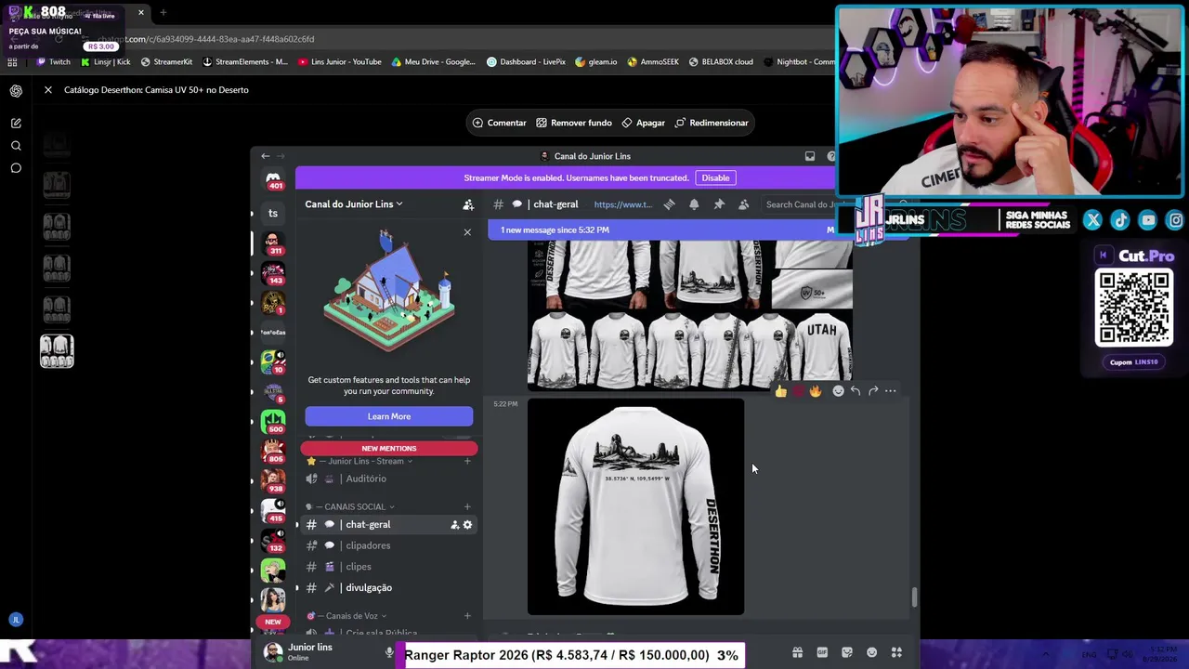Image resolution: width=1189 pixels, height=669 pixels.
Task: Invite people icon beside server name
Action: click(468, 204)
